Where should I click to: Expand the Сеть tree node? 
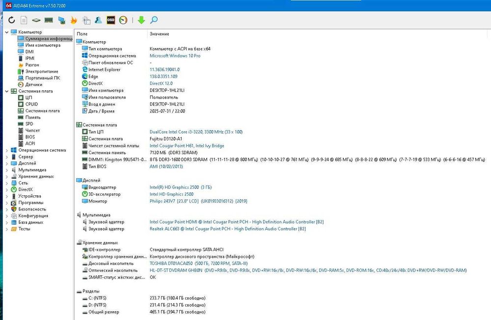click(6, 183)
